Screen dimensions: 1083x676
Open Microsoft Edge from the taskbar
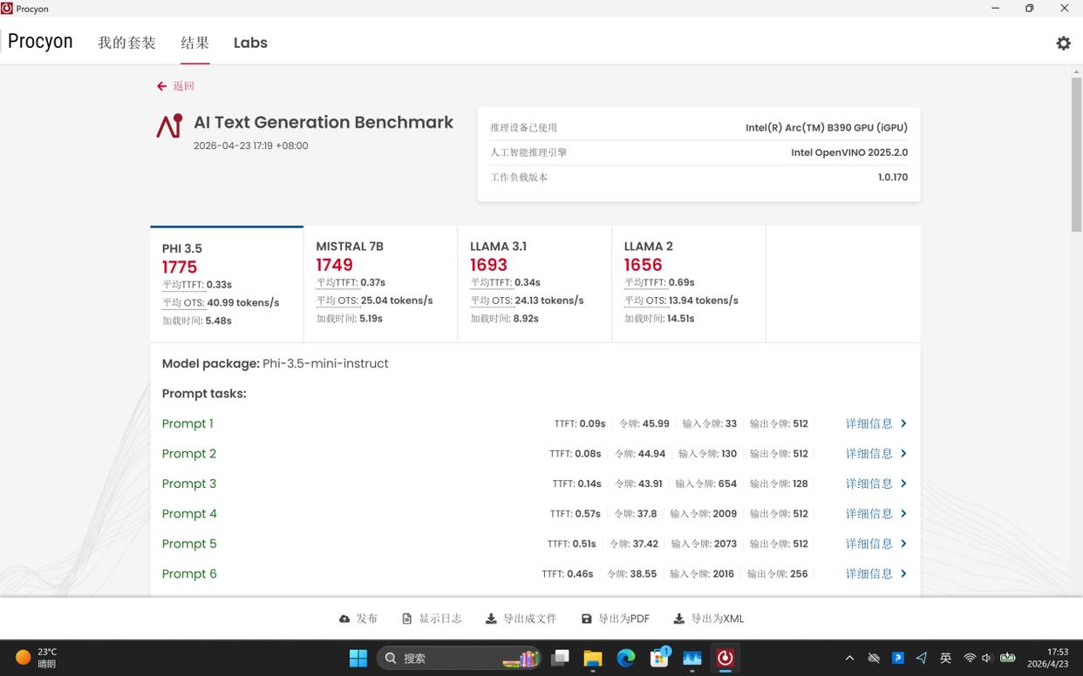tap(626, 658)
